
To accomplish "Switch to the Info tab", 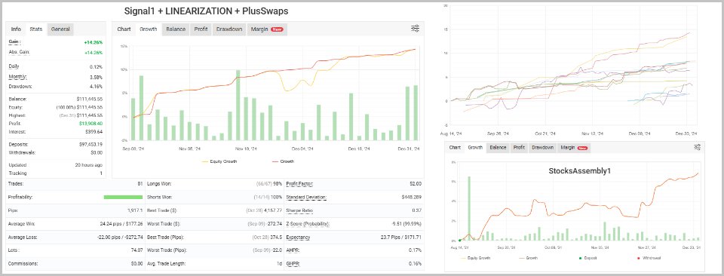I will (x=16, y=29).
